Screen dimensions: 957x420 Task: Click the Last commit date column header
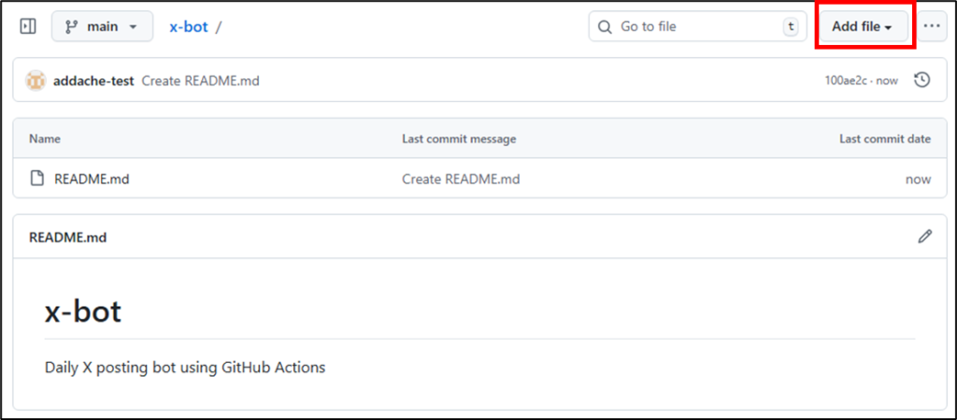884,138
